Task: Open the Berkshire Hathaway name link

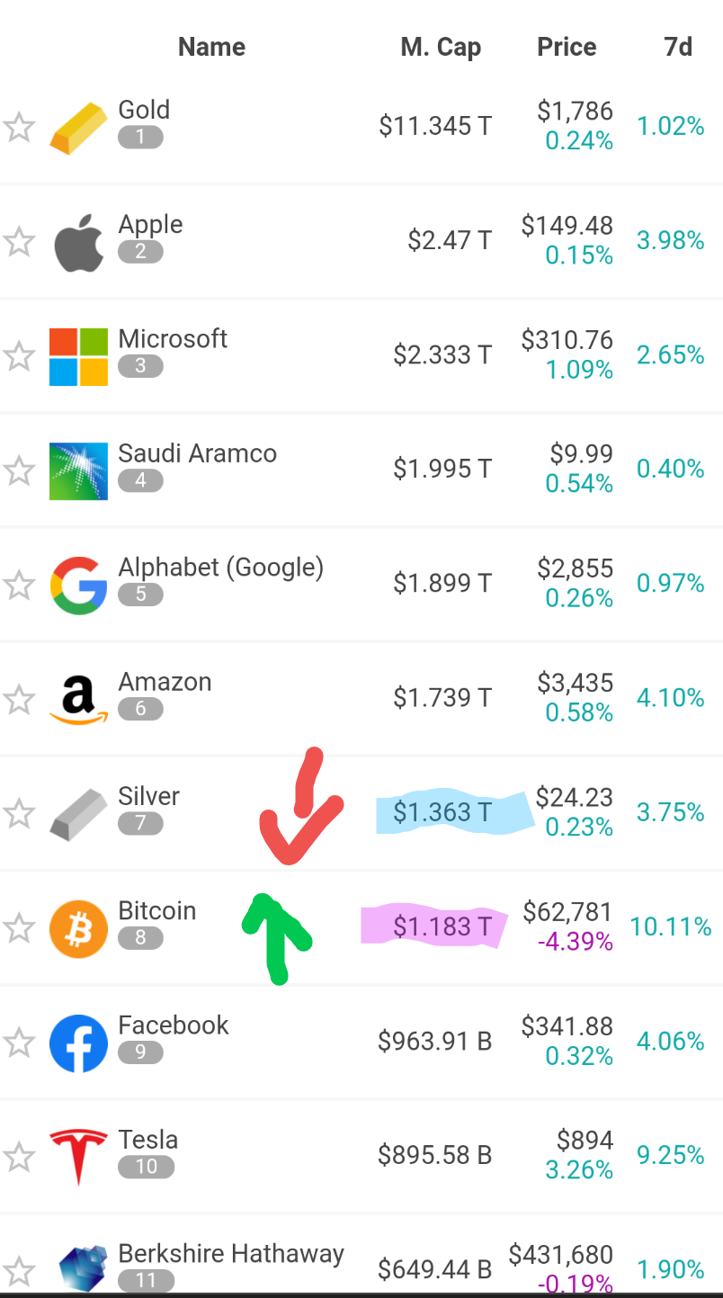Action: pos(231,1253)
